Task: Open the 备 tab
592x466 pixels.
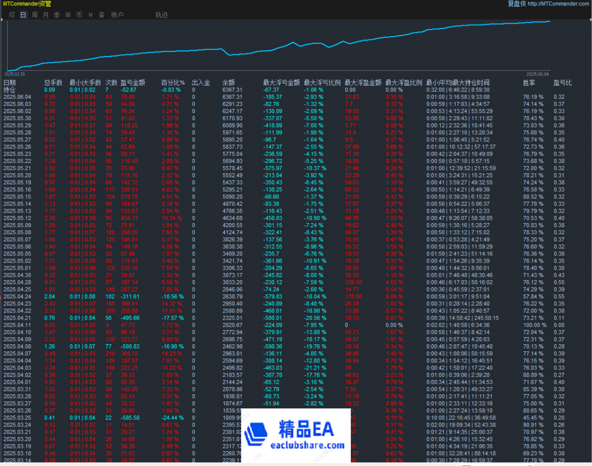Action: (101, 15)
